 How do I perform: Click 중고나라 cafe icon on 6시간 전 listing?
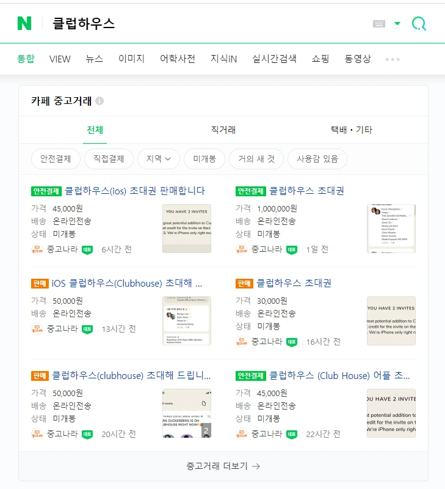(37, 249)
